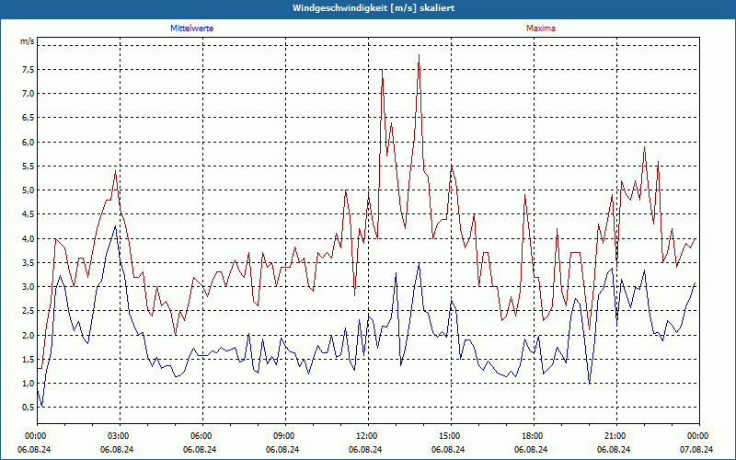Screen dimensions: 736x460
Task: Click the 1,5 y-axis value
Action: (28, 359)
